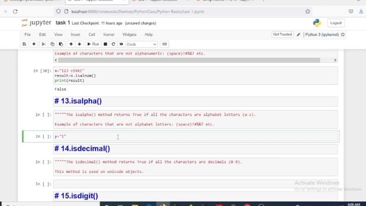Click the localhost URL address bar
Image resolution: width=366 pixels, height=206 pixels.
click(x=138, y=11)
